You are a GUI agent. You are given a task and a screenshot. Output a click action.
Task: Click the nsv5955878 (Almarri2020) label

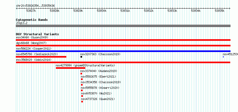click(x=100, y=88)
